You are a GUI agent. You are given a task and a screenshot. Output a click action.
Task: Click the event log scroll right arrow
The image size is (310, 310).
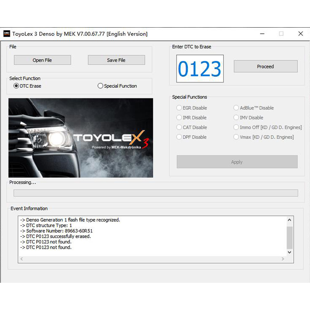283,259
